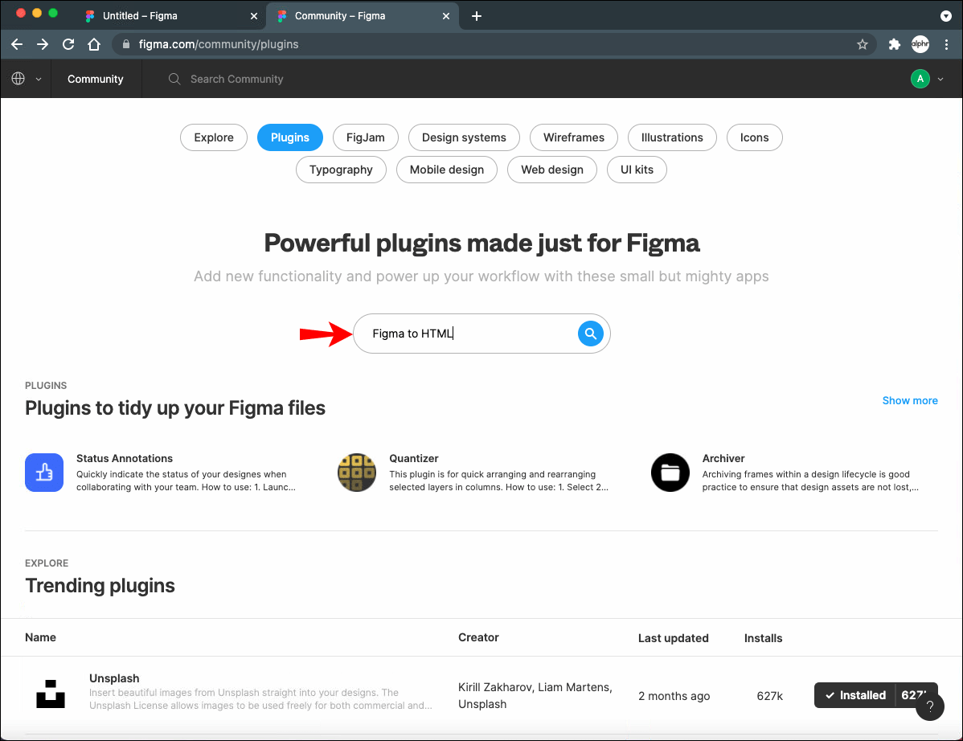Switch to the Wireframes category
Viewport: 963px width, 741px height.
573,137
